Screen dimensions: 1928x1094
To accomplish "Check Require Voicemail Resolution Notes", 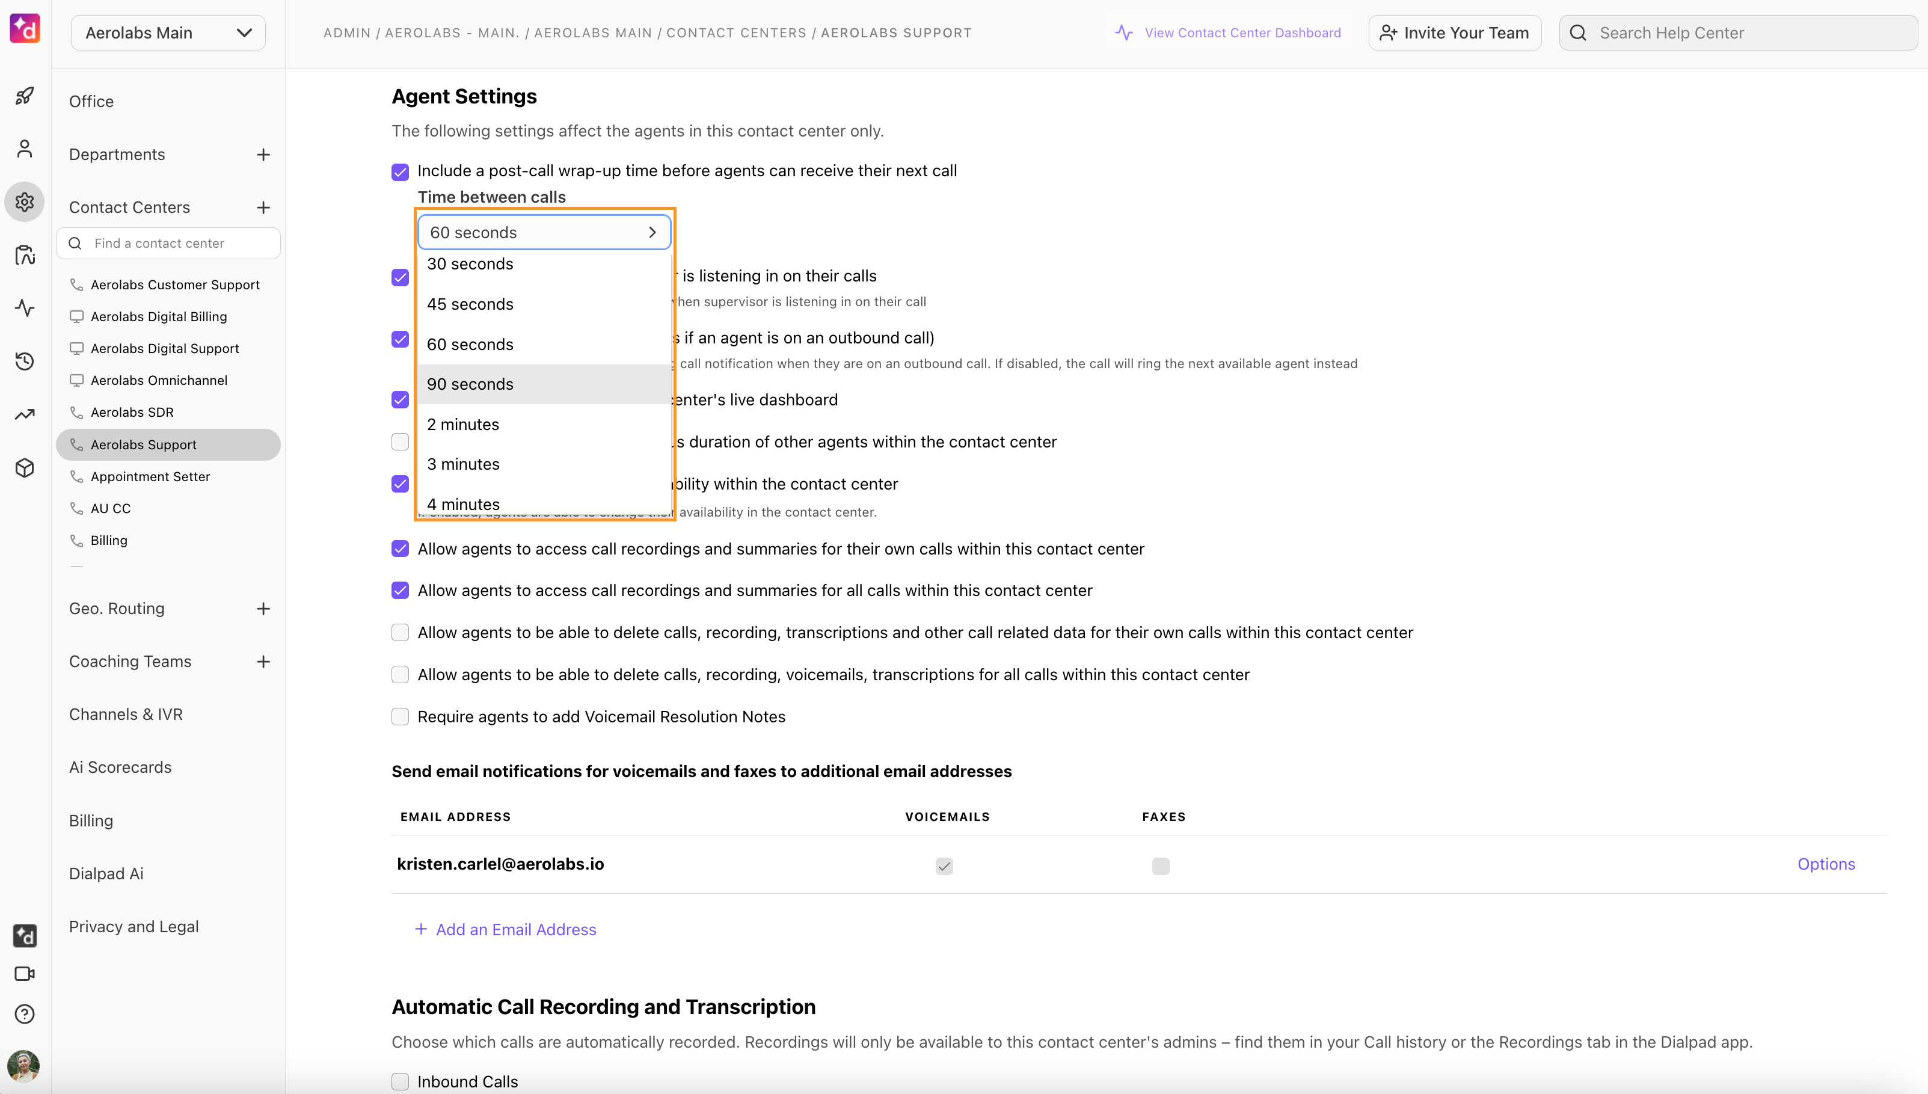I will [x=401, y=717].
